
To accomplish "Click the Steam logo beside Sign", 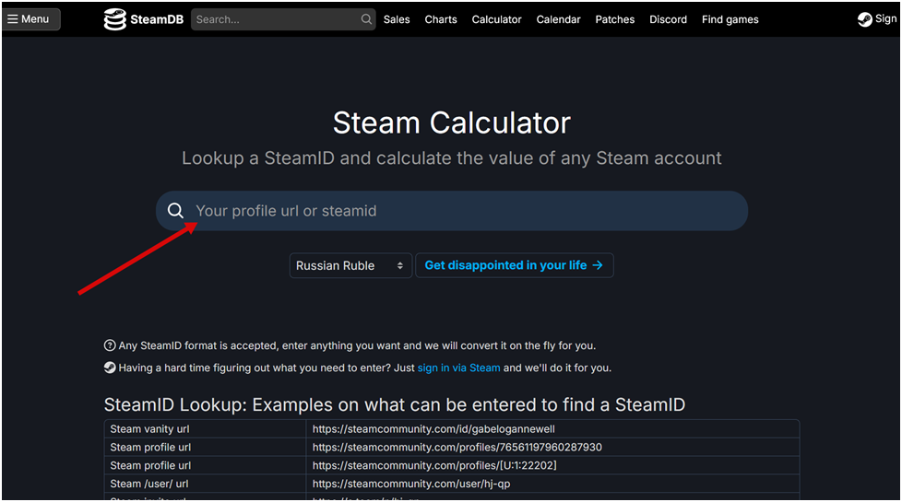I will [x=864, y=19].
